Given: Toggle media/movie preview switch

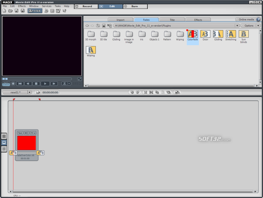Looking at the screenshot, I should tap(6, 84).
